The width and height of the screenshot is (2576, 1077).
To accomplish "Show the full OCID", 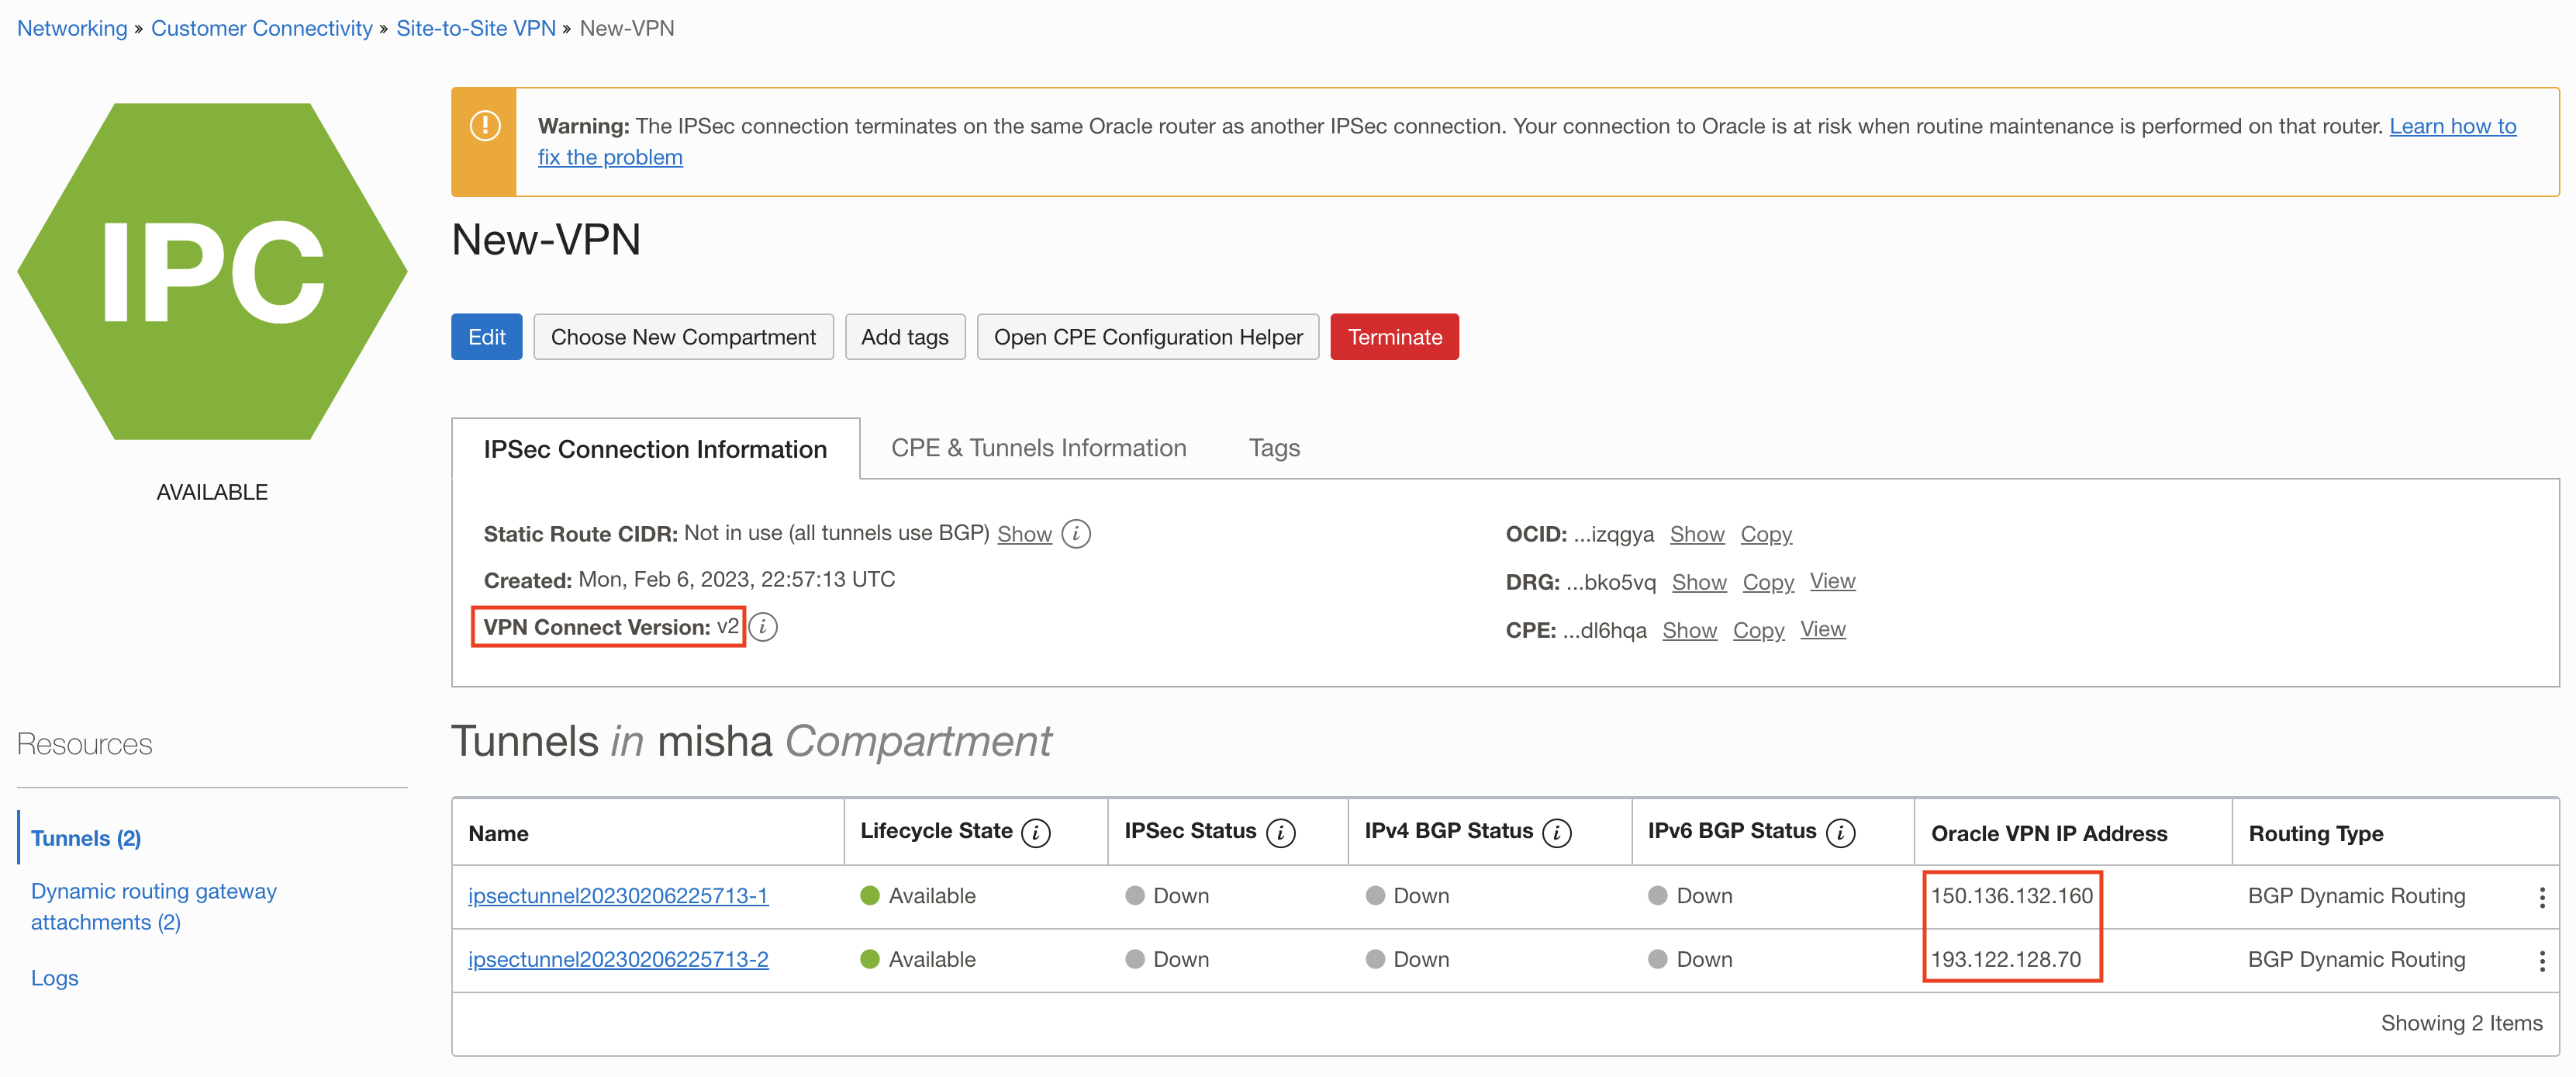I will coord(1697,534).
